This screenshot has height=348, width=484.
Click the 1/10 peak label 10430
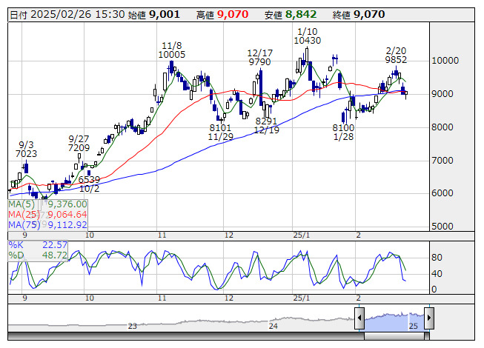pyautogui.click(x=308, y=41)
